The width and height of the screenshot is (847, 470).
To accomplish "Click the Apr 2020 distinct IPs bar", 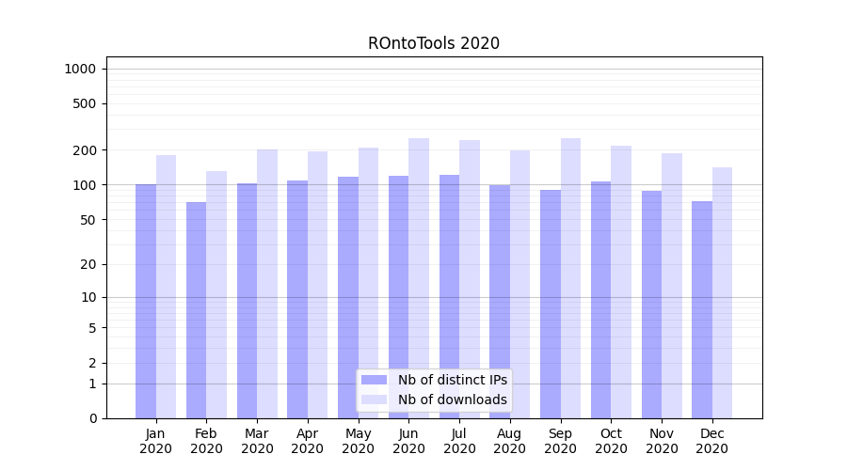I will coord(297,299).
